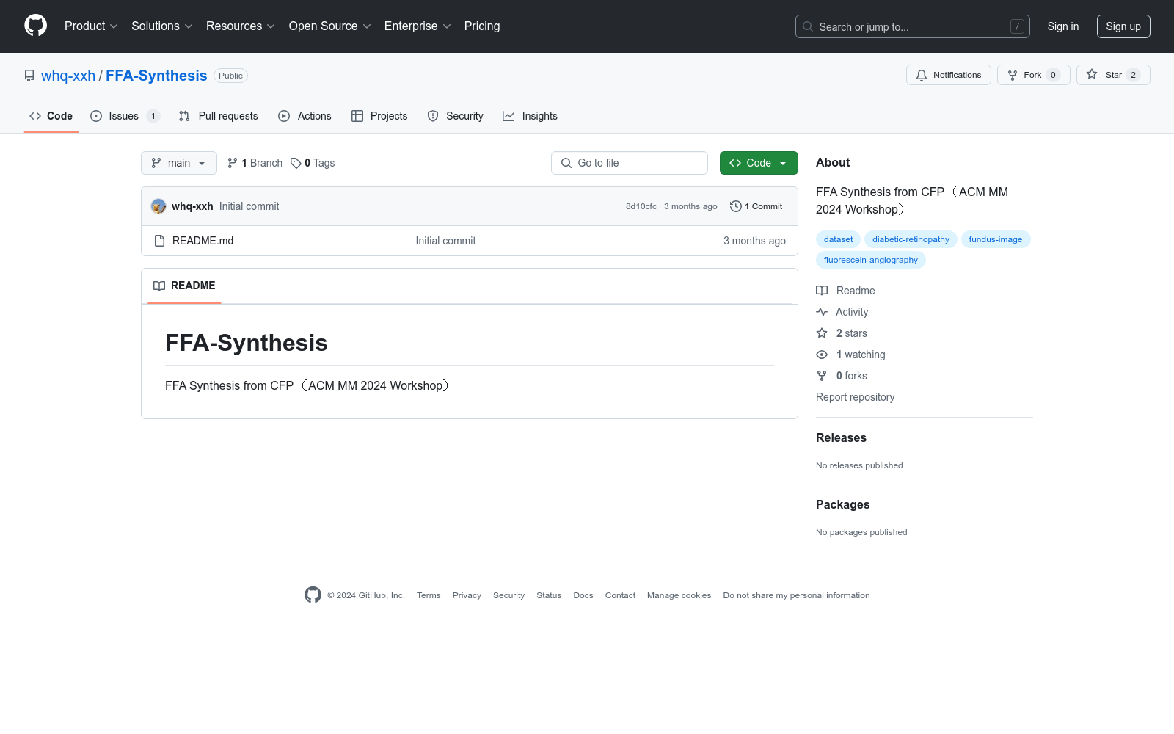The width and height of the screenshot is (1174, 734).
Task: Click the tag icon next to 0 Tags
Action: (x=296, y=163)
